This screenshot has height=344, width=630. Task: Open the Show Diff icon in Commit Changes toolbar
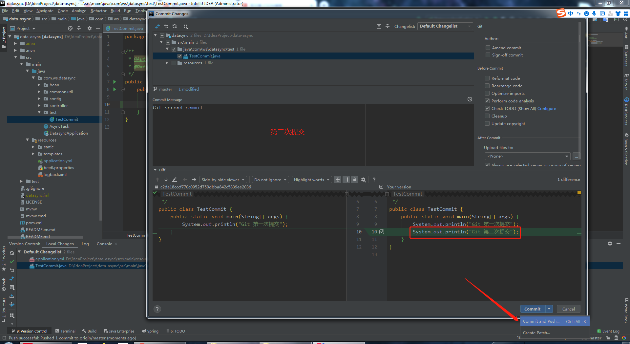157,26
